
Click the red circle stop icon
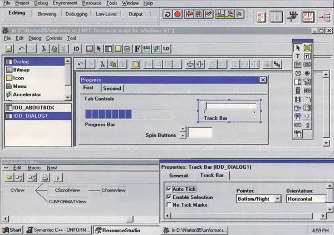tap(178, 15)
